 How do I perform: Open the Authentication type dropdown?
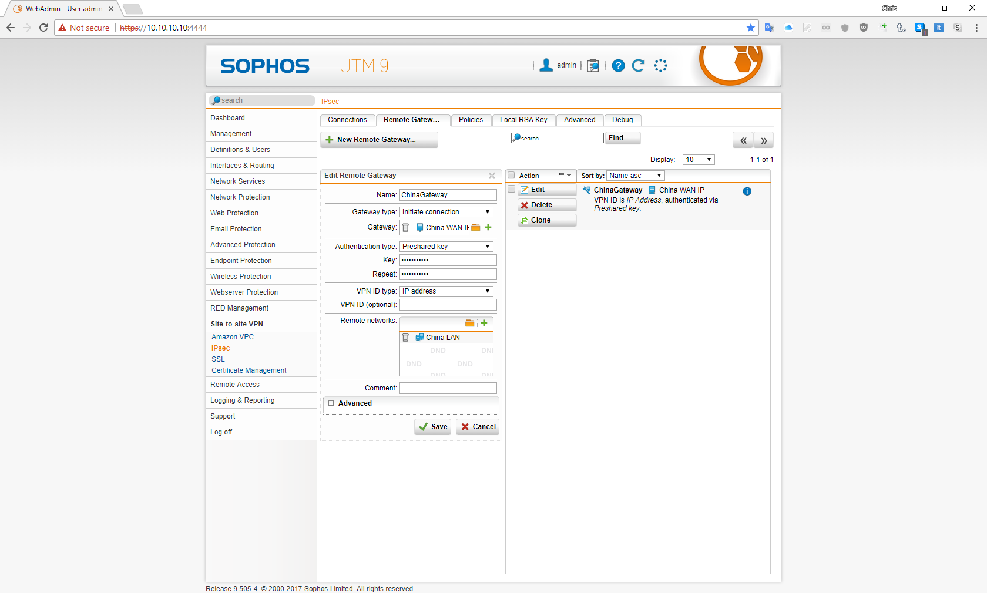pos(446,247)
